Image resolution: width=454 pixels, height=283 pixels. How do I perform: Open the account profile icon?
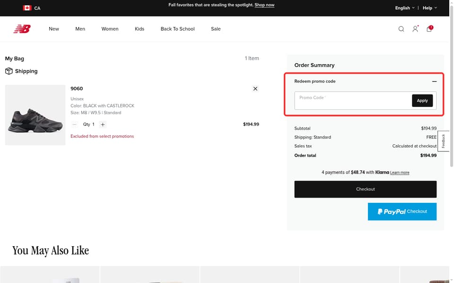(x=415, y=29)
